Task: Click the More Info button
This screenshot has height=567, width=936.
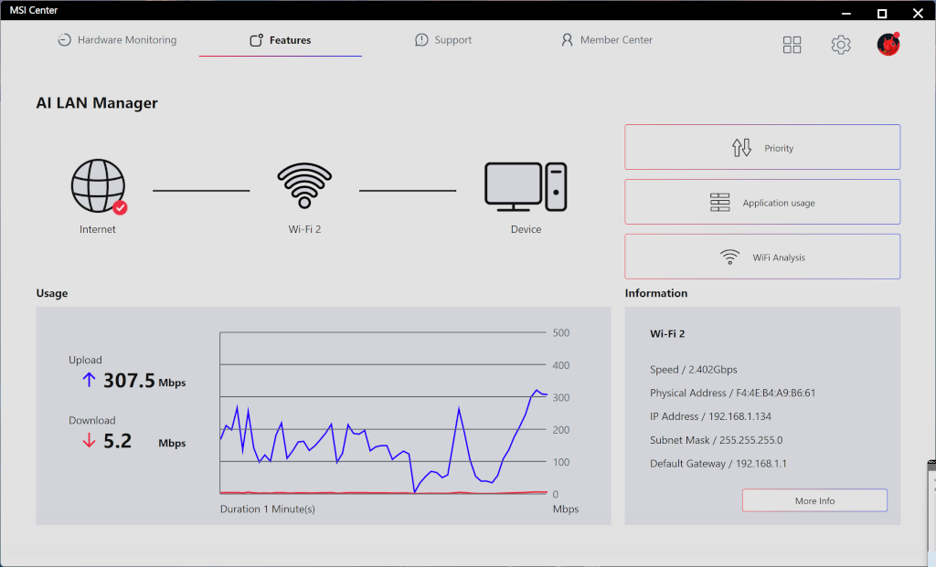Action: pyautogui.click(x=814, y=500)
